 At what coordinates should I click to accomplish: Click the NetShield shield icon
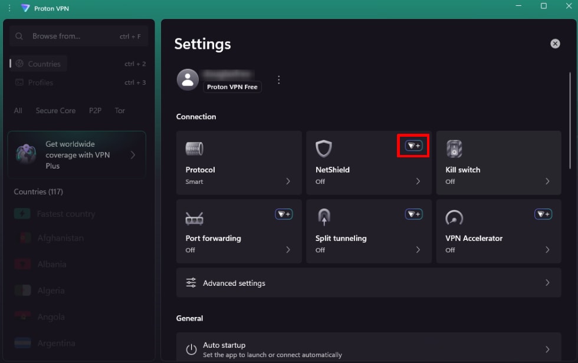pos(324,148)
